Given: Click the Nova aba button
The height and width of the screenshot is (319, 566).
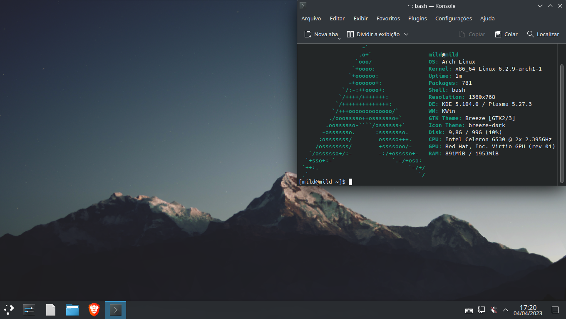Looking at the screenshot, I should click(321, 34).
